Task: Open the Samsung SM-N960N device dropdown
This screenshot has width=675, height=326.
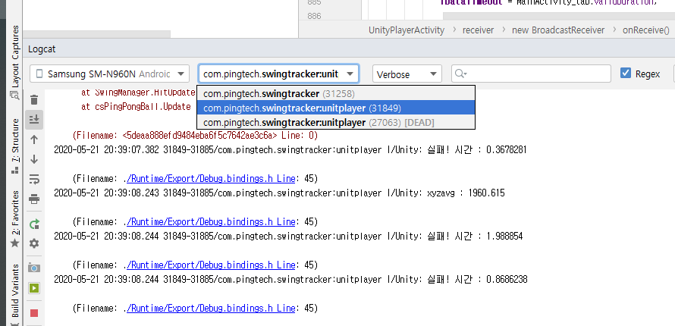Action: pos(110,74)
